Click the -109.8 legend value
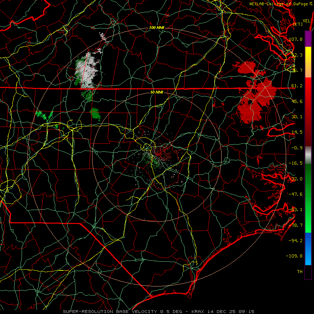The width and height of the screenshot is (314, 314). click(294, 256)
